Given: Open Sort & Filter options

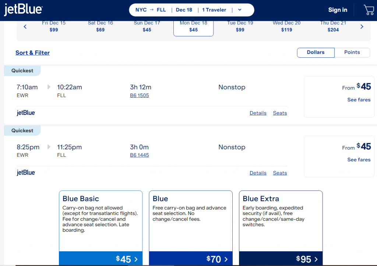Looking at the screenshot, I should click(x=32, y=53).
